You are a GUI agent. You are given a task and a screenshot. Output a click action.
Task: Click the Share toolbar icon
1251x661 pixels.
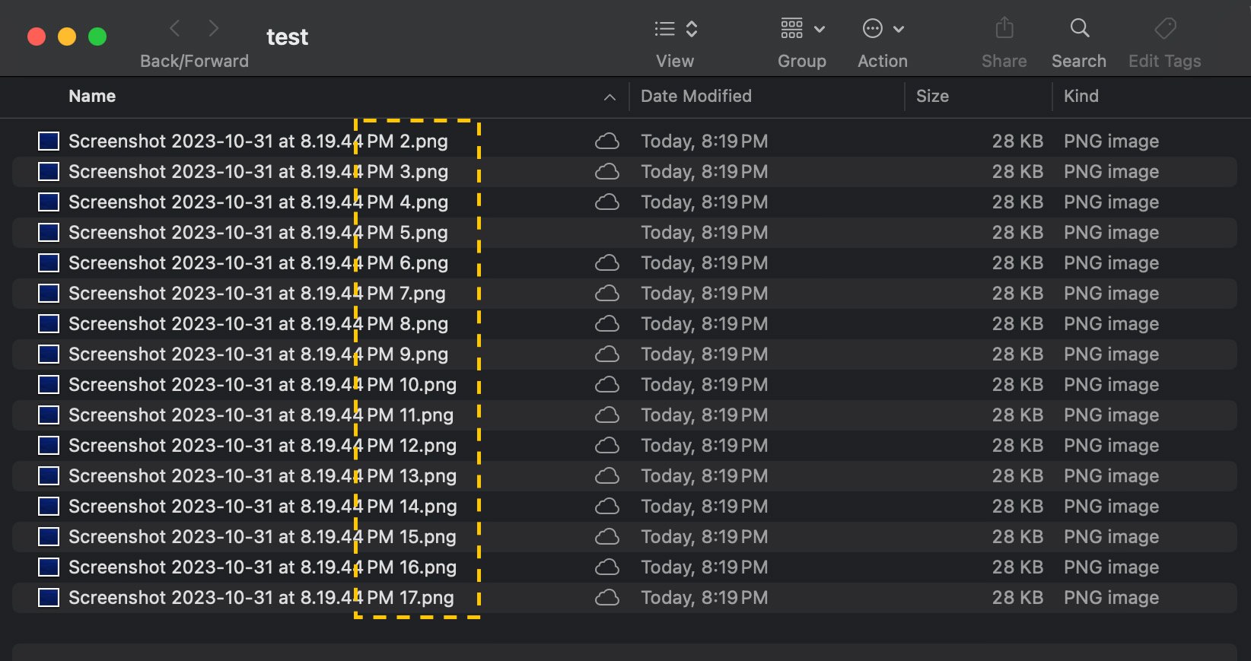coord(1004,28)
